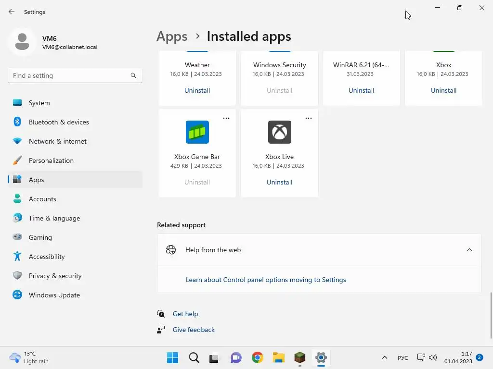Open the Windows Start menu
Viewport: 493px width, 369px height.
pyautogui.click(x=173, y=357)
